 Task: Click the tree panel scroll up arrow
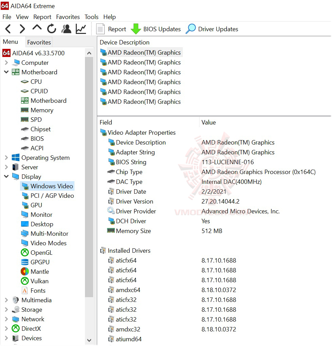coord(89,53)
